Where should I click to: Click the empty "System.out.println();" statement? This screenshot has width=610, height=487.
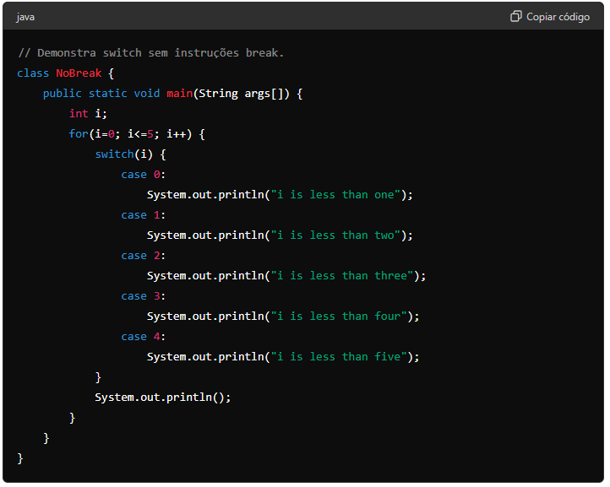[162, 398]
